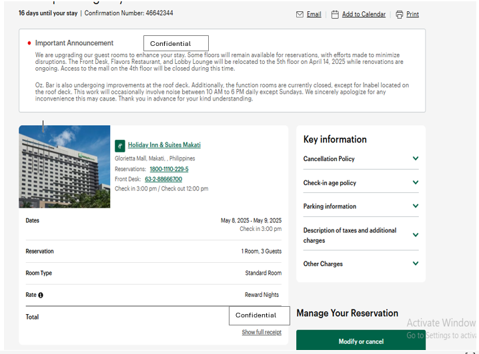This screenshot has width=479, height=354.
Task: Click the Email envelope icon
Action: [300, 15]
